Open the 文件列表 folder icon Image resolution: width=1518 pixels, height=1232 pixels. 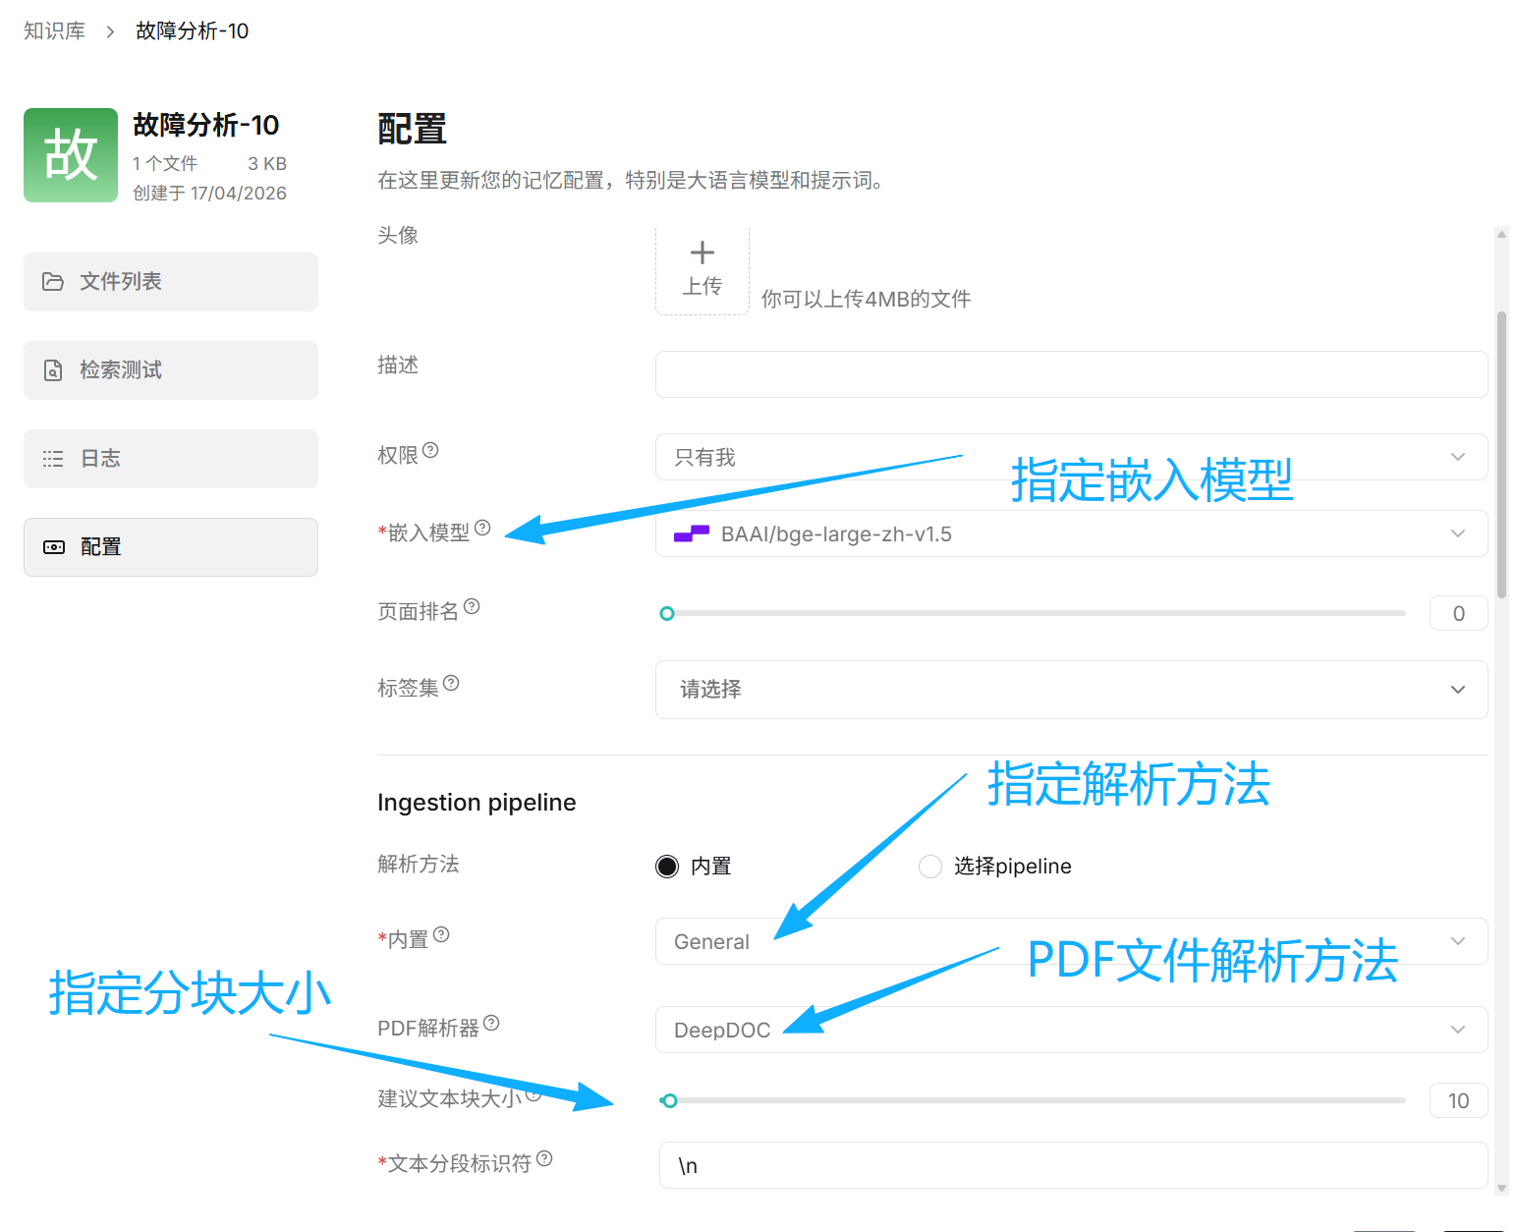pos(53,282)
